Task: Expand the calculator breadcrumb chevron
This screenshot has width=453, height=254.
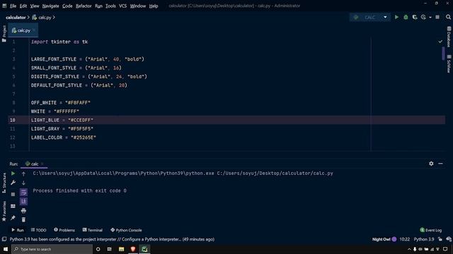Action: coord(28,18)
